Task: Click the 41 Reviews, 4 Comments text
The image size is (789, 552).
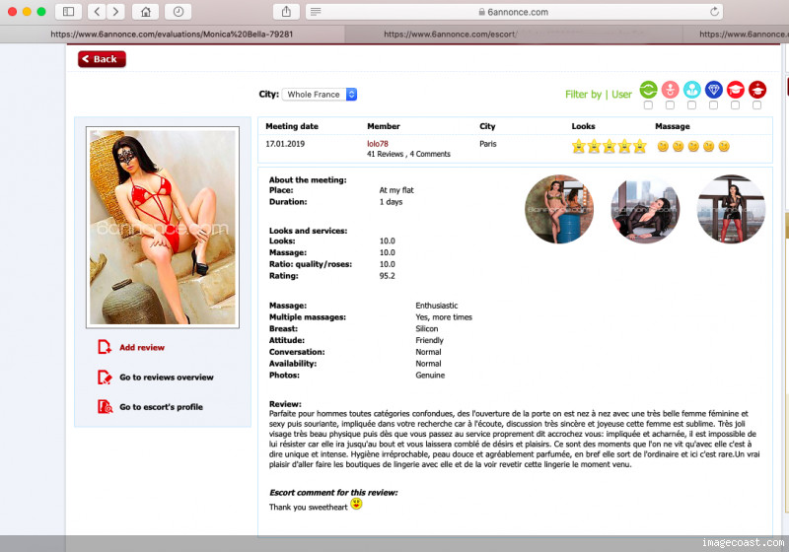Action: [408, 154]
